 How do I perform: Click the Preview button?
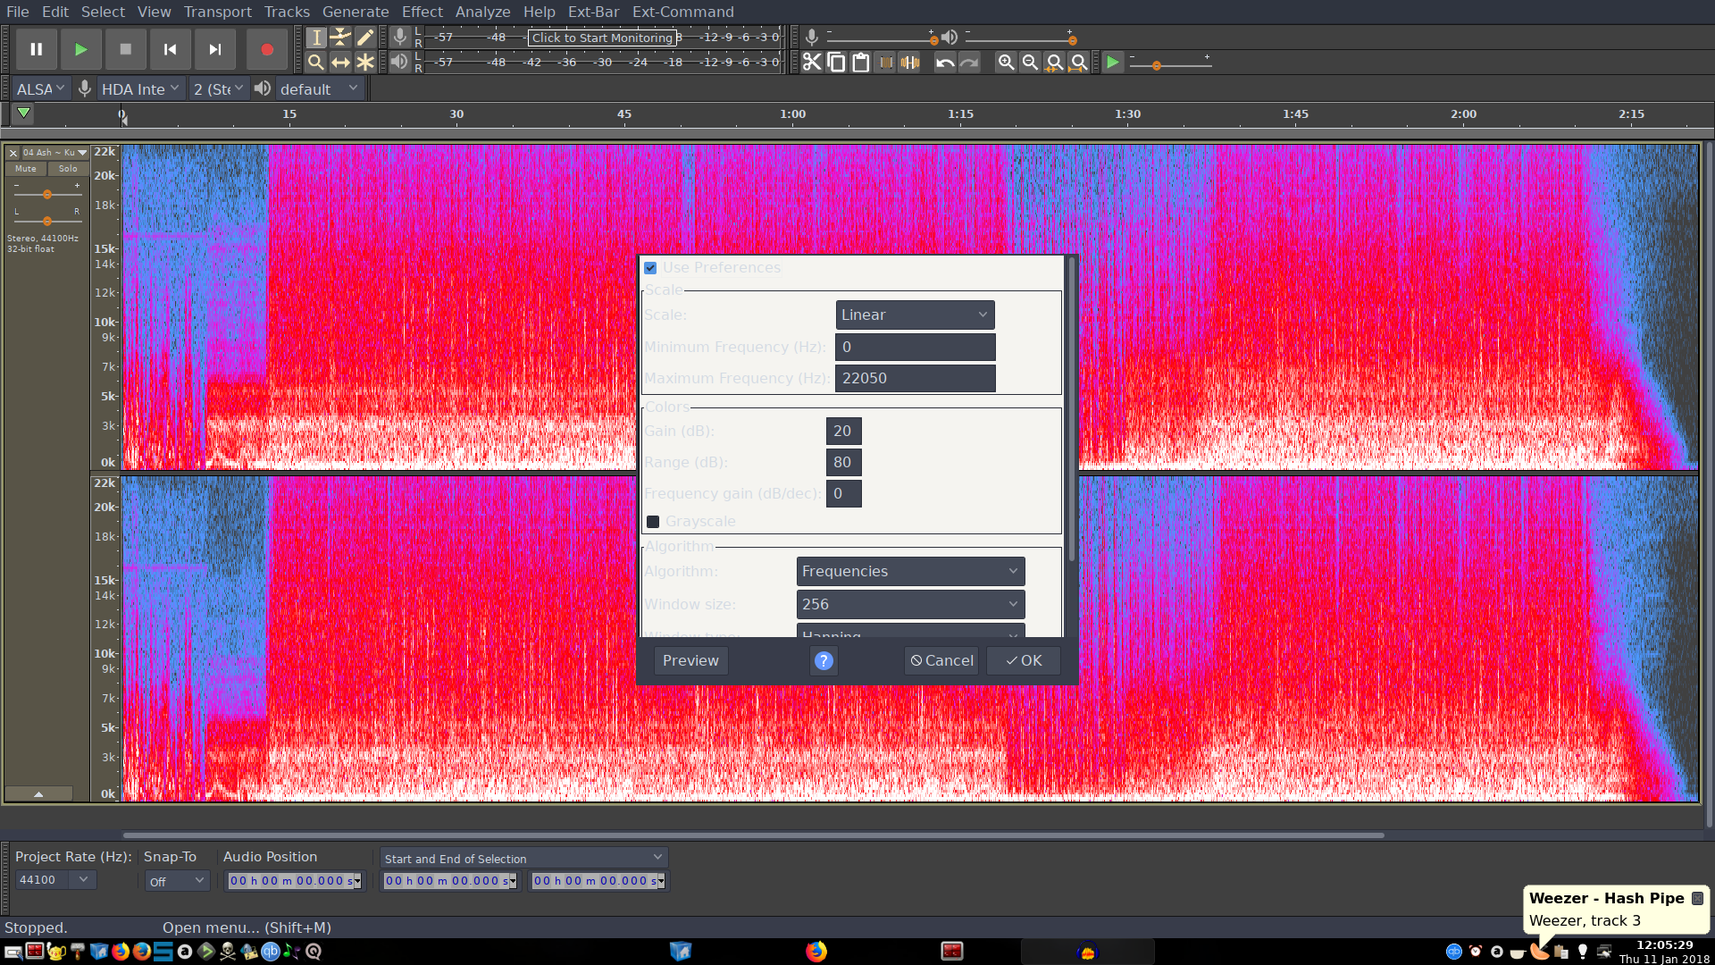[690, 661]
